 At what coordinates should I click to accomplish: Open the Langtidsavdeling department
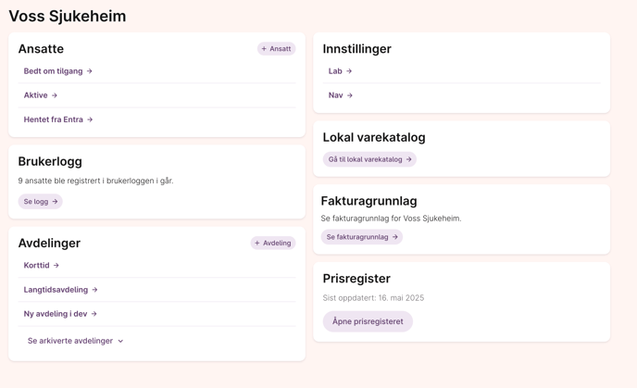(x=56, y=290)
